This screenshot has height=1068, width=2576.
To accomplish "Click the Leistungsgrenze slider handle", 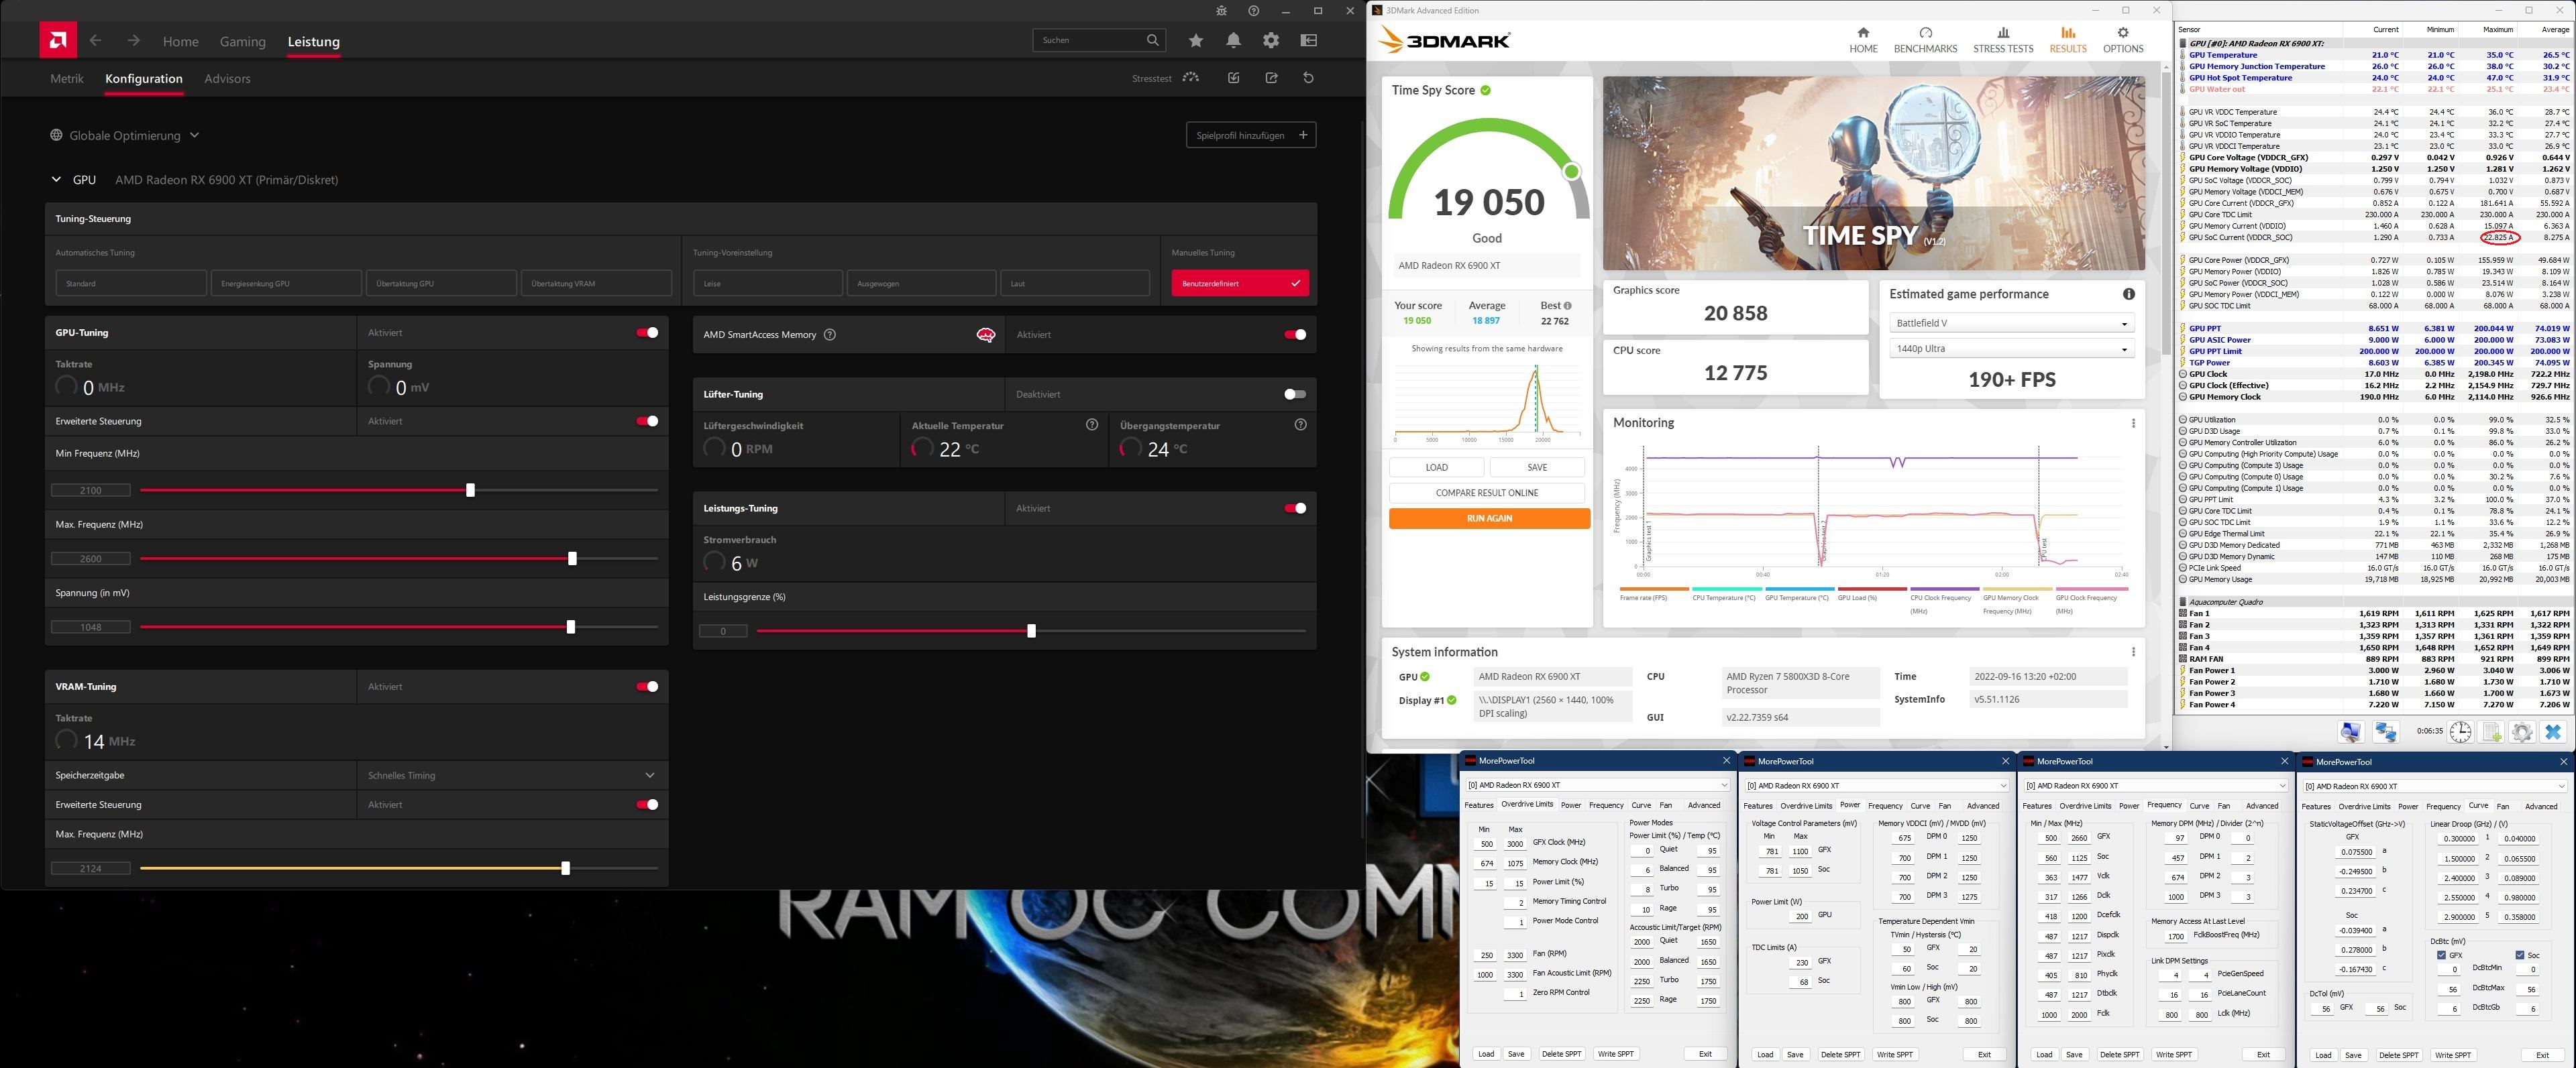I will [x=1031, y=630].
